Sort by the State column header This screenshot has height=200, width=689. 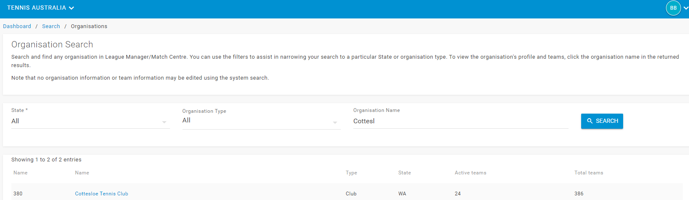pos(405,173)
